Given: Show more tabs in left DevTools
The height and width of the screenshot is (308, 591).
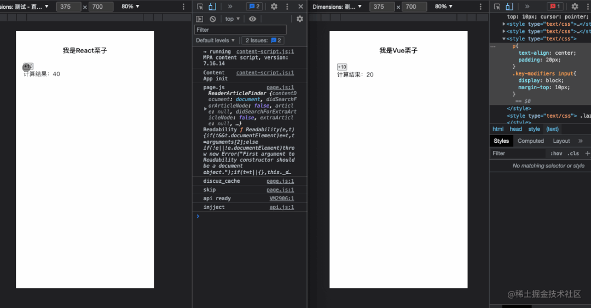Looking at the screenshot, I should pos(230,7).
